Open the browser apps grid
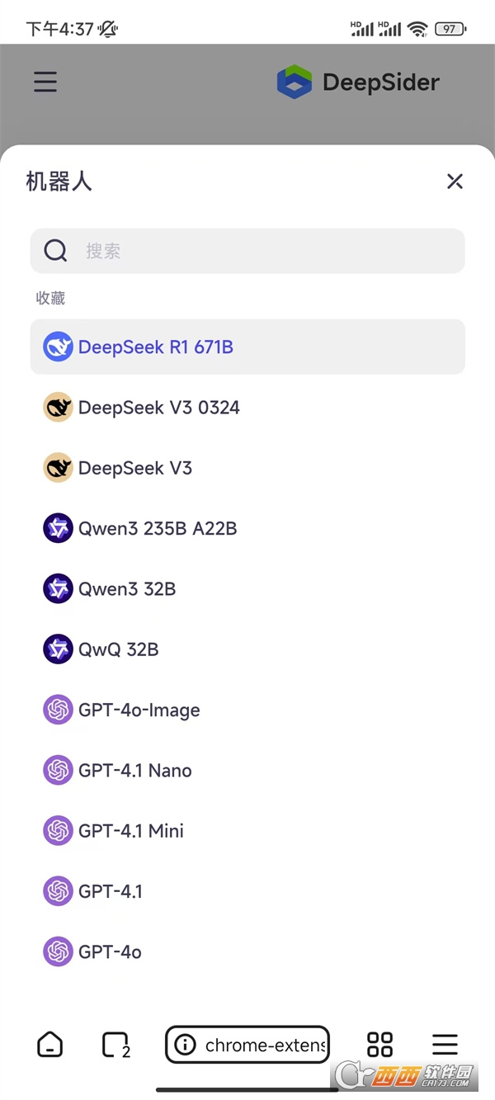This screenshot has height=1100, width=495. coord(379,1045)
